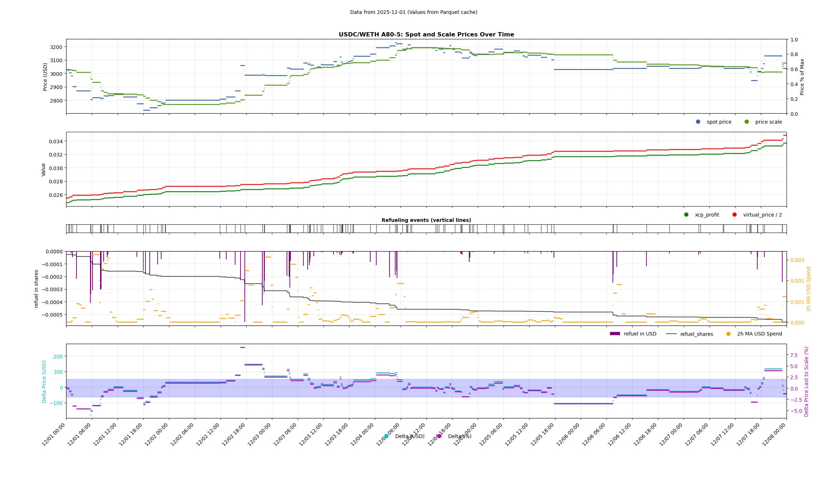Click the orange 2h MA USD Spend legend dot
Screen dimensions: 828x492
click(x=728, y=334)
